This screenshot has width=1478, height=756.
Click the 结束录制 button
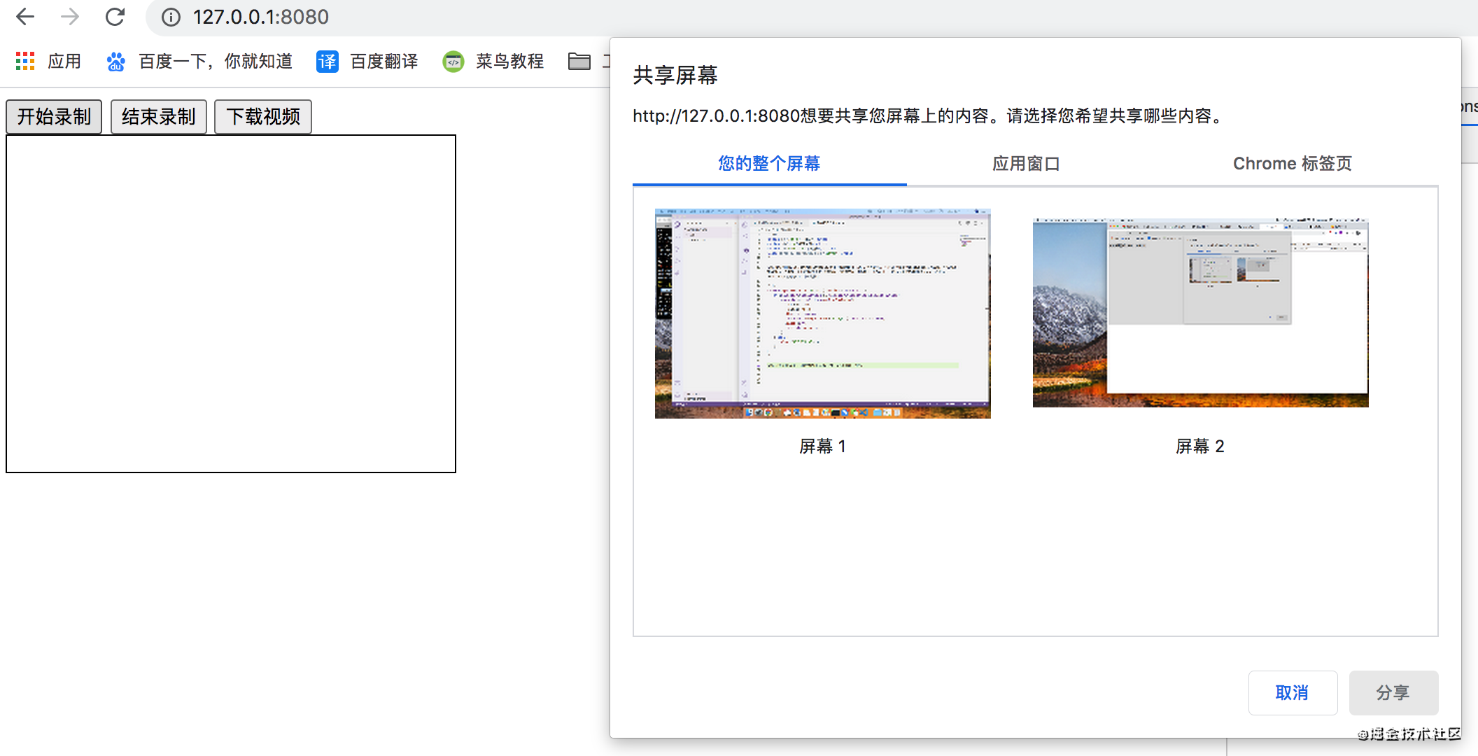coord(158,116)
